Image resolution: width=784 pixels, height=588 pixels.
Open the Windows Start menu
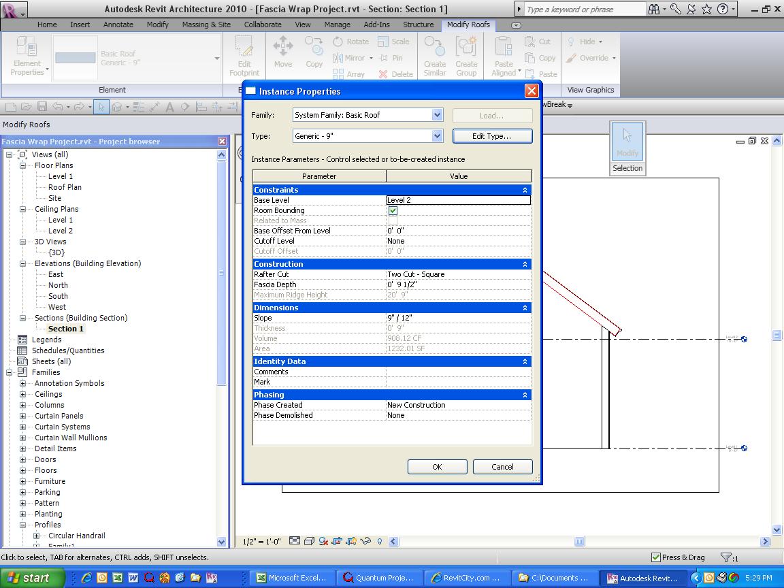[27, 578]
